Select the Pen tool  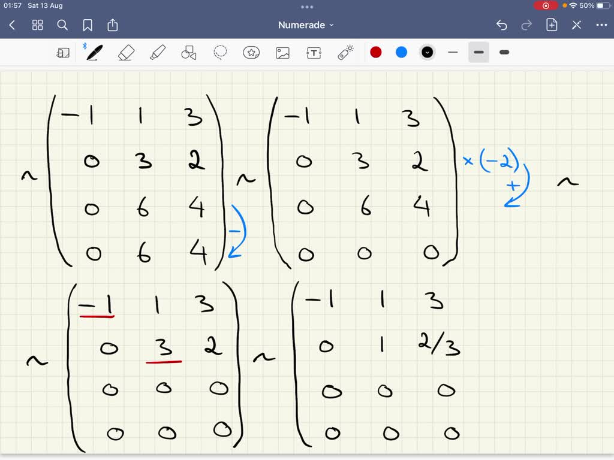click(94, 53)
